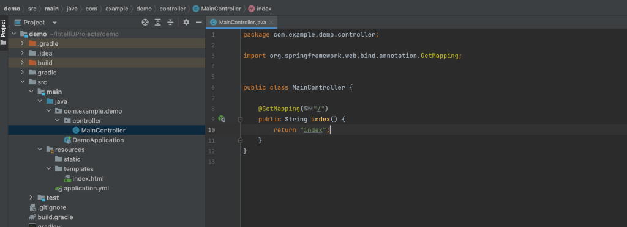Click the 'main' breadcrumb
This screenshot has width=627, height=227.
click(x=51, y=9)
